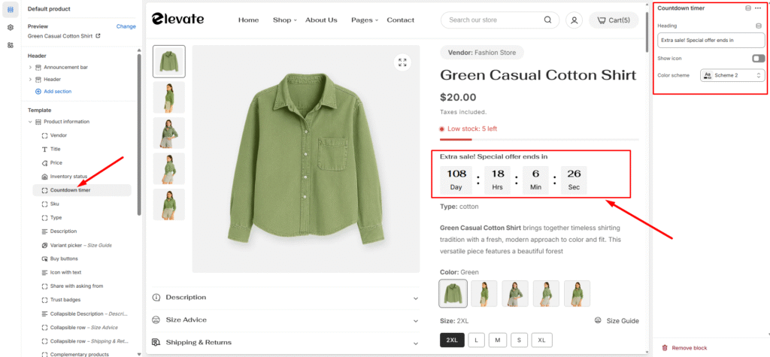Click Remove block button

click(684, 348)
